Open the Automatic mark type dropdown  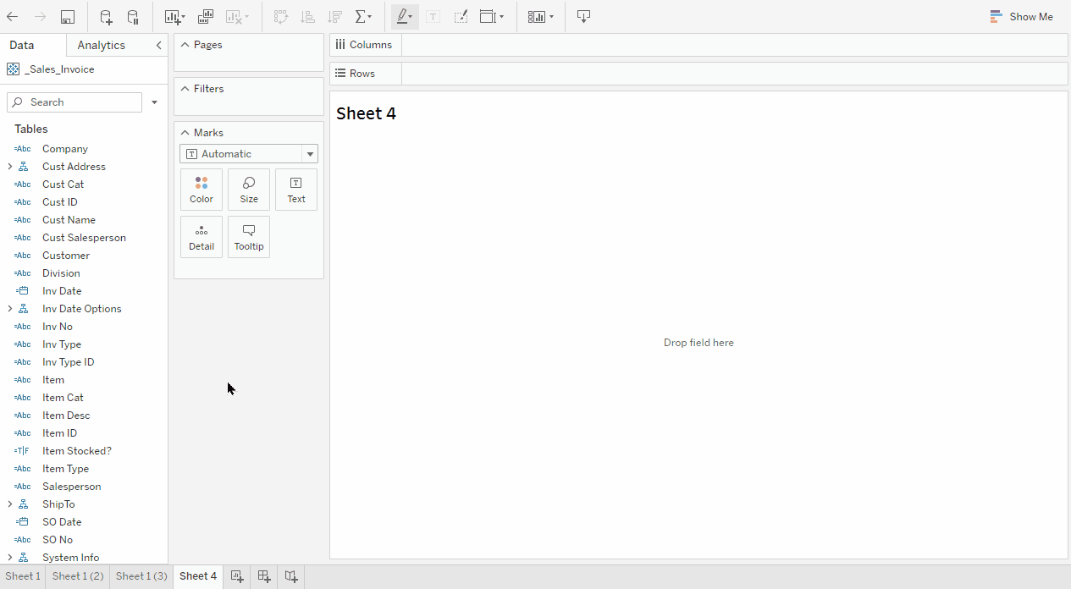point(310,154)
